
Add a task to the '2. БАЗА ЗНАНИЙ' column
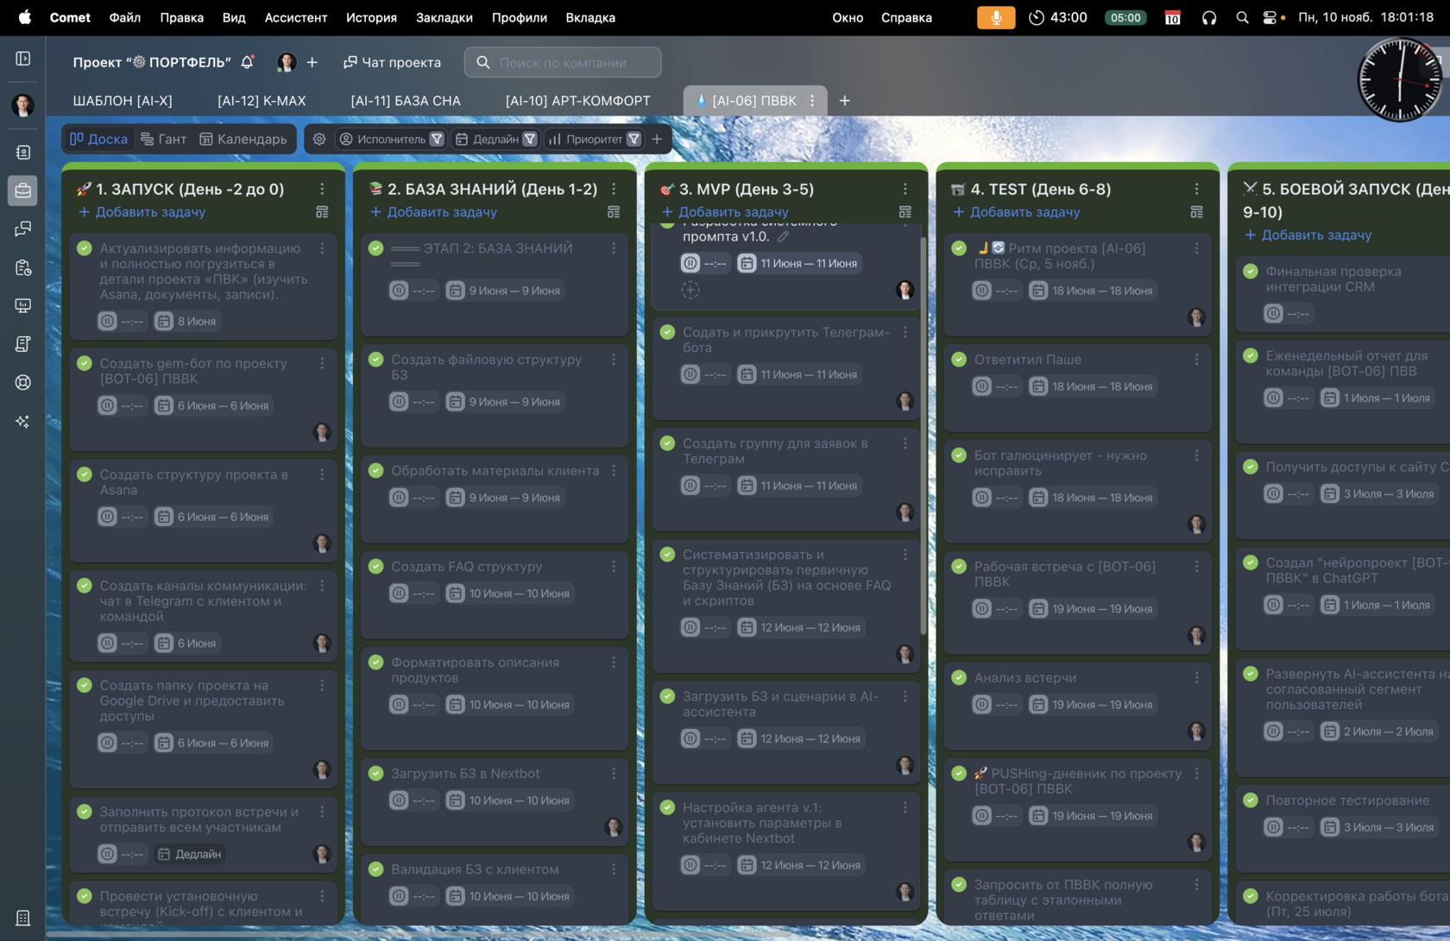[x=434, y=212]
